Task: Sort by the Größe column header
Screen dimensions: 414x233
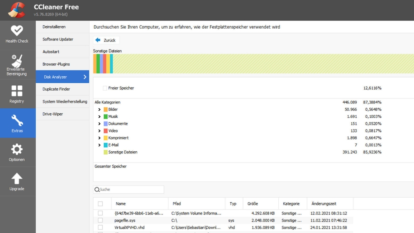Action: pyautogui.click(x=261, y=204)
